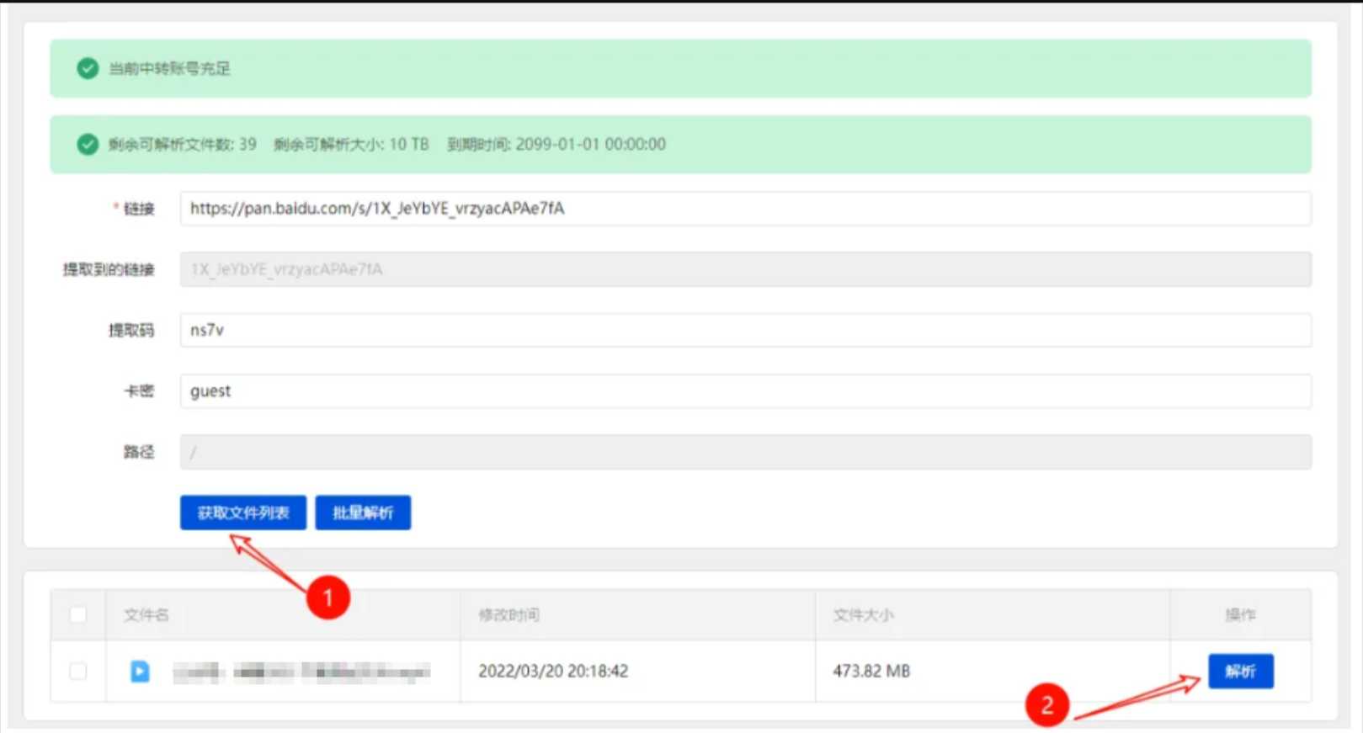This screenshot has height=733, width=1363.
Task: Click green check icon beside 当前中转账号充足
Action: tap(88, 68)
